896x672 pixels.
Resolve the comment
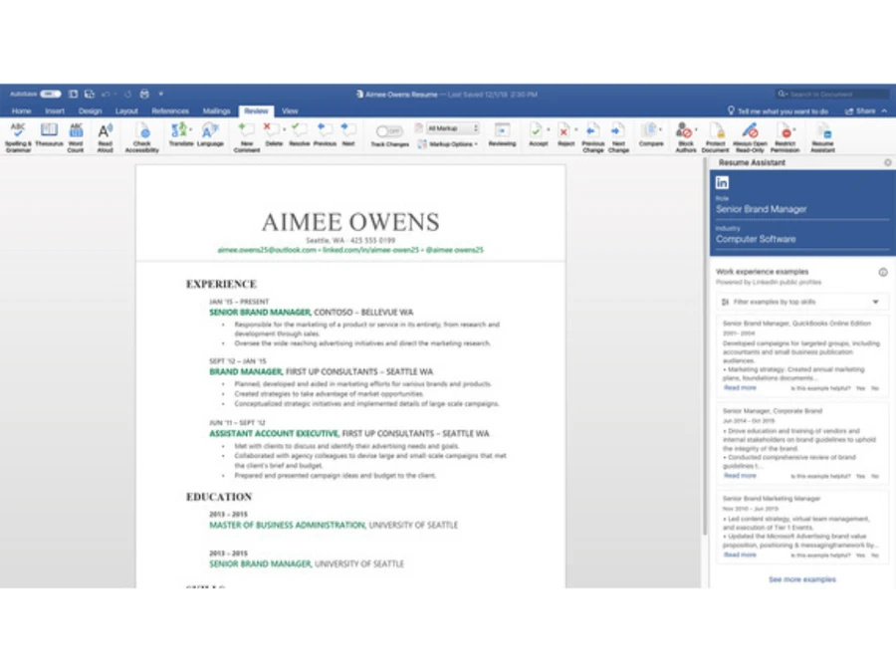click(x=300, y=134)
